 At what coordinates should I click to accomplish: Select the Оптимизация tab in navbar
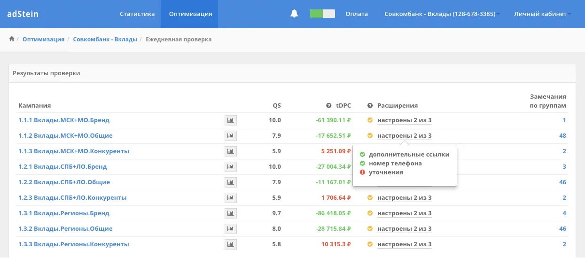click(190, 14)
